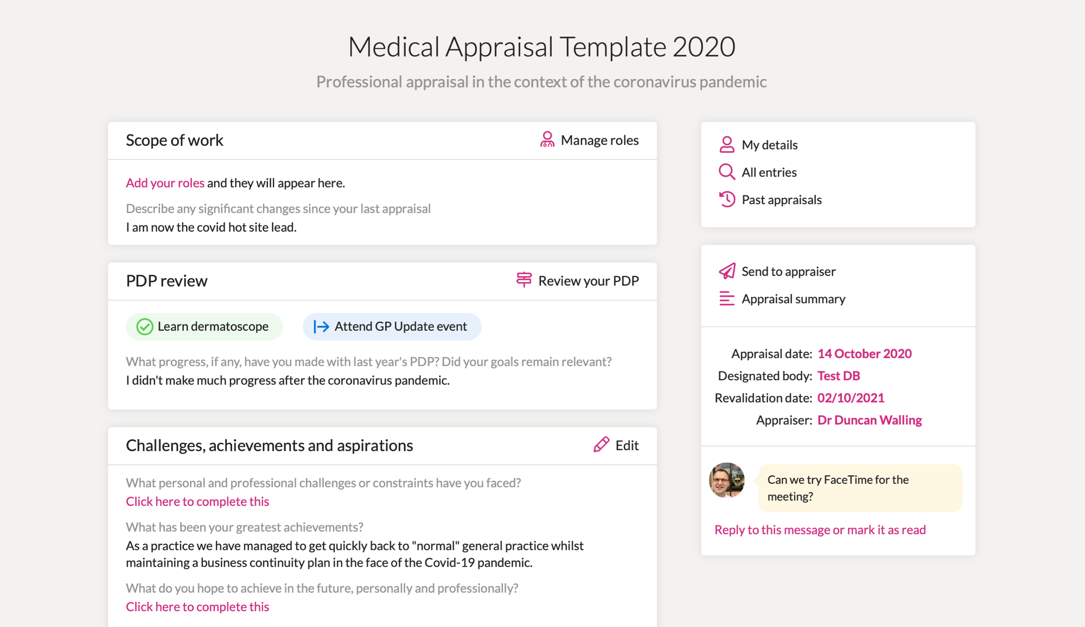Click the appraiser's profile photo
The width and height of the screenshot is (1085, 627).
coord(727,480)
